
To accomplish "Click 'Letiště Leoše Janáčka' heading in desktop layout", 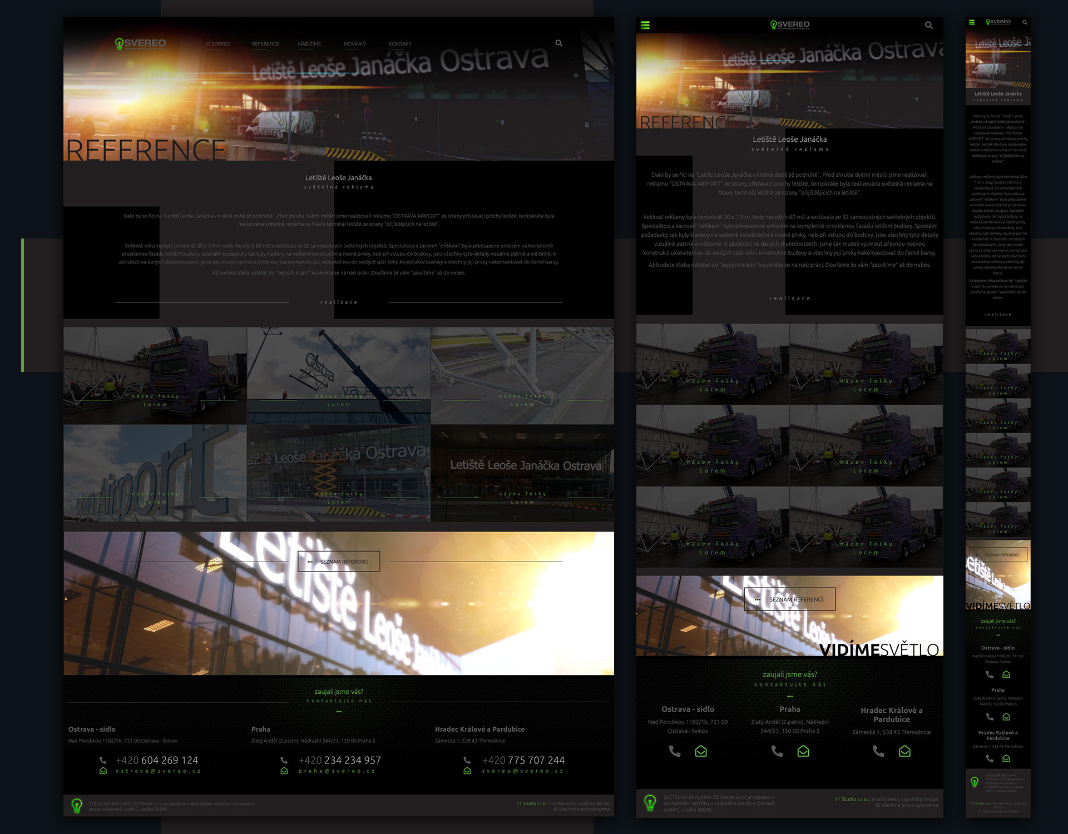I will point(338,178).
